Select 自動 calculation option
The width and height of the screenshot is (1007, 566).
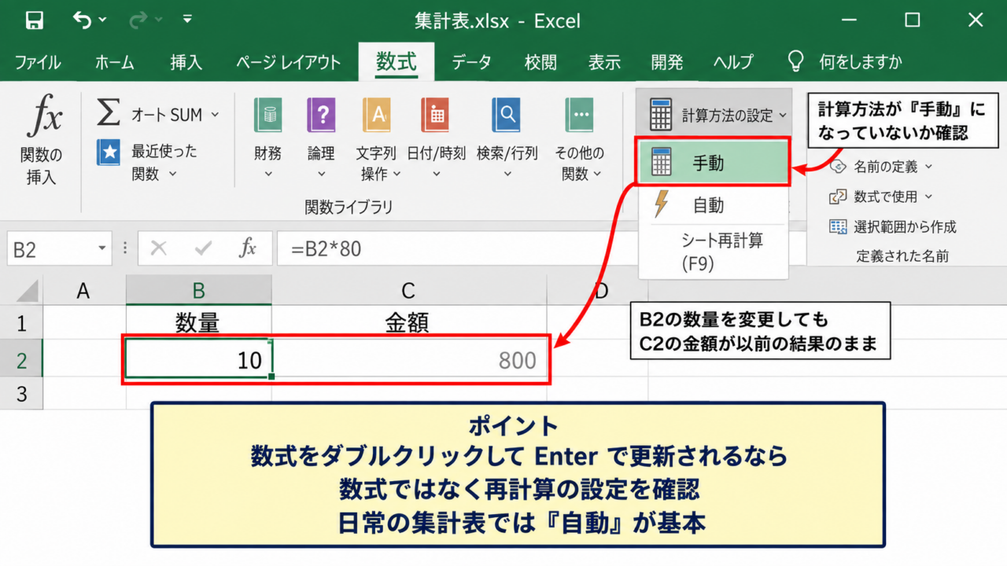coord(714,205)
